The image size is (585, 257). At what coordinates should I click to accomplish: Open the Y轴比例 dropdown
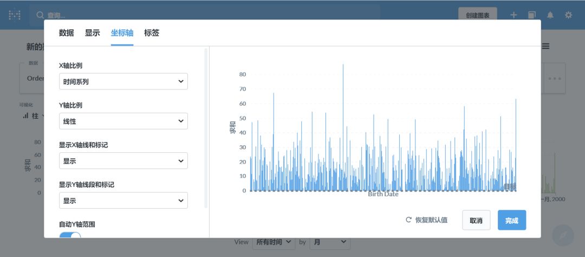click(x=123, y=121)
